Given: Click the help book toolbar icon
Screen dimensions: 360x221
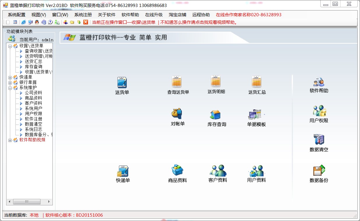Looking at the screenshot, I should point(44,22).
